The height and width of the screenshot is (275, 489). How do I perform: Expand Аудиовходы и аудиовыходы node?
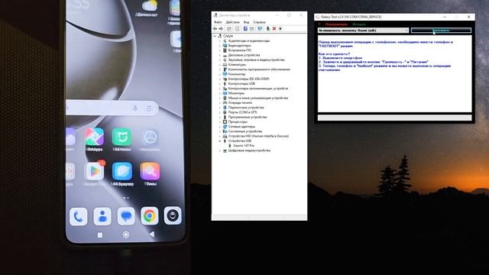pyautogui.click(x=220, y=40)
